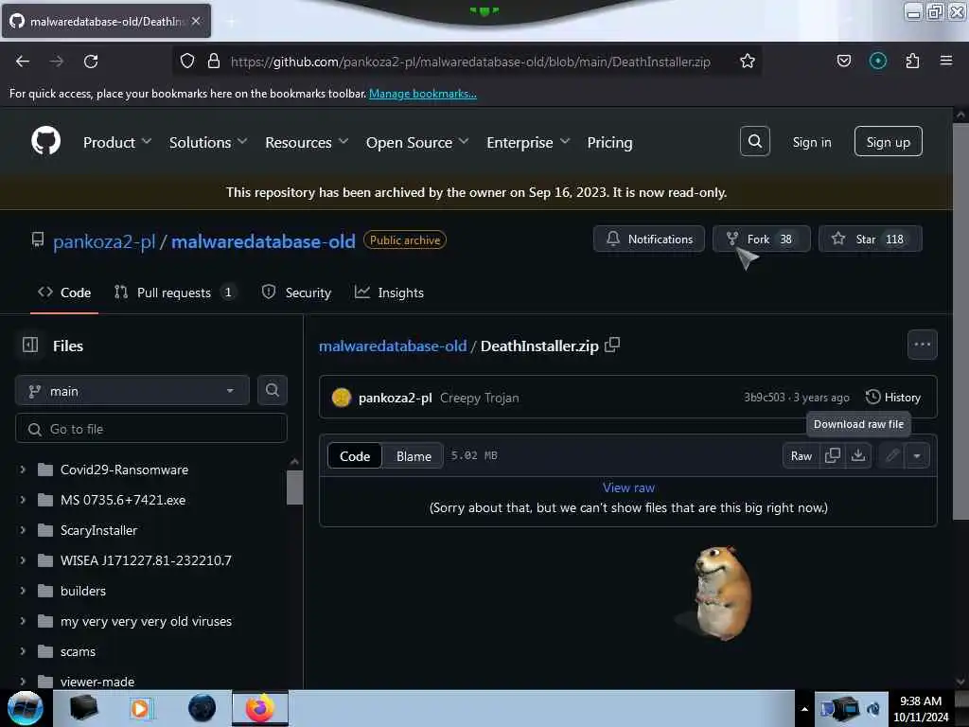Click the greyed-out edit pencil icon
The height and width of the screenshot is (727, 969).
(891, 455)
